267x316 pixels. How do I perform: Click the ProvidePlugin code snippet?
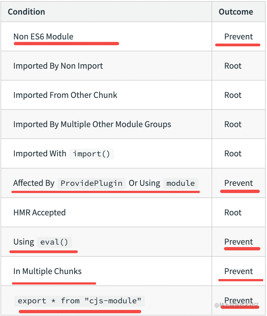[91, 183]
